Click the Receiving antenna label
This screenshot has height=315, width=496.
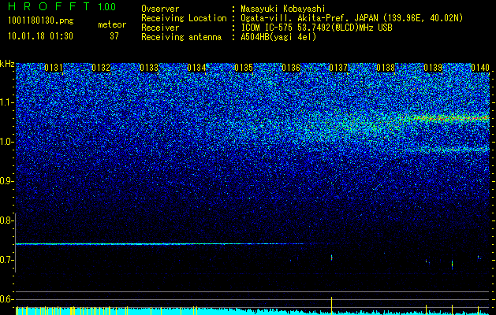[x=181, y=37]
